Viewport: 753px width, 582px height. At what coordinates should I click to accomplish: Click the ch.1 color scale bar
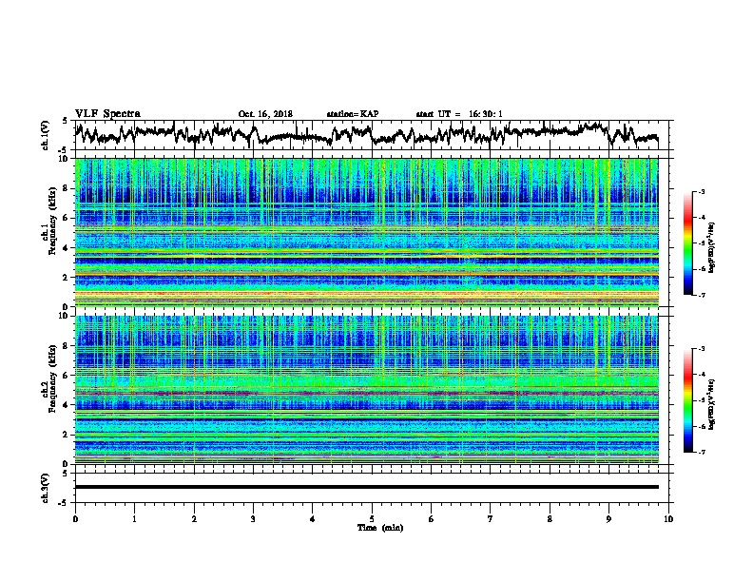click(x=687, y=243)
